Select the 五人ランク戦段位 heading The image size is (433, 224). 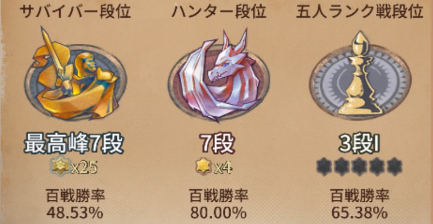tap(359, 12)
